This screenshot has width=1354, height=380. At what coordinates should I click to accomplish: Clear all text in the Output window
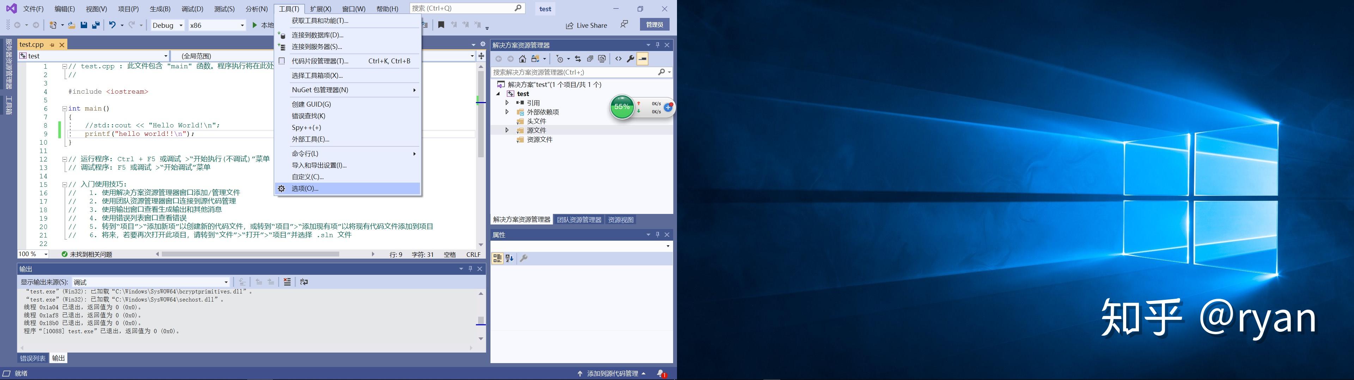tap(287, 282)
